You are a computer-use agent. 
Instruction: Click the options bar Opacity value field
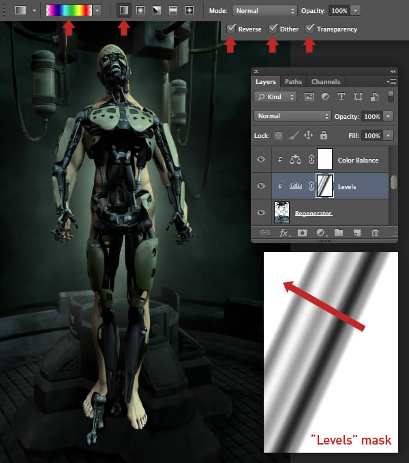coord(339,11)
